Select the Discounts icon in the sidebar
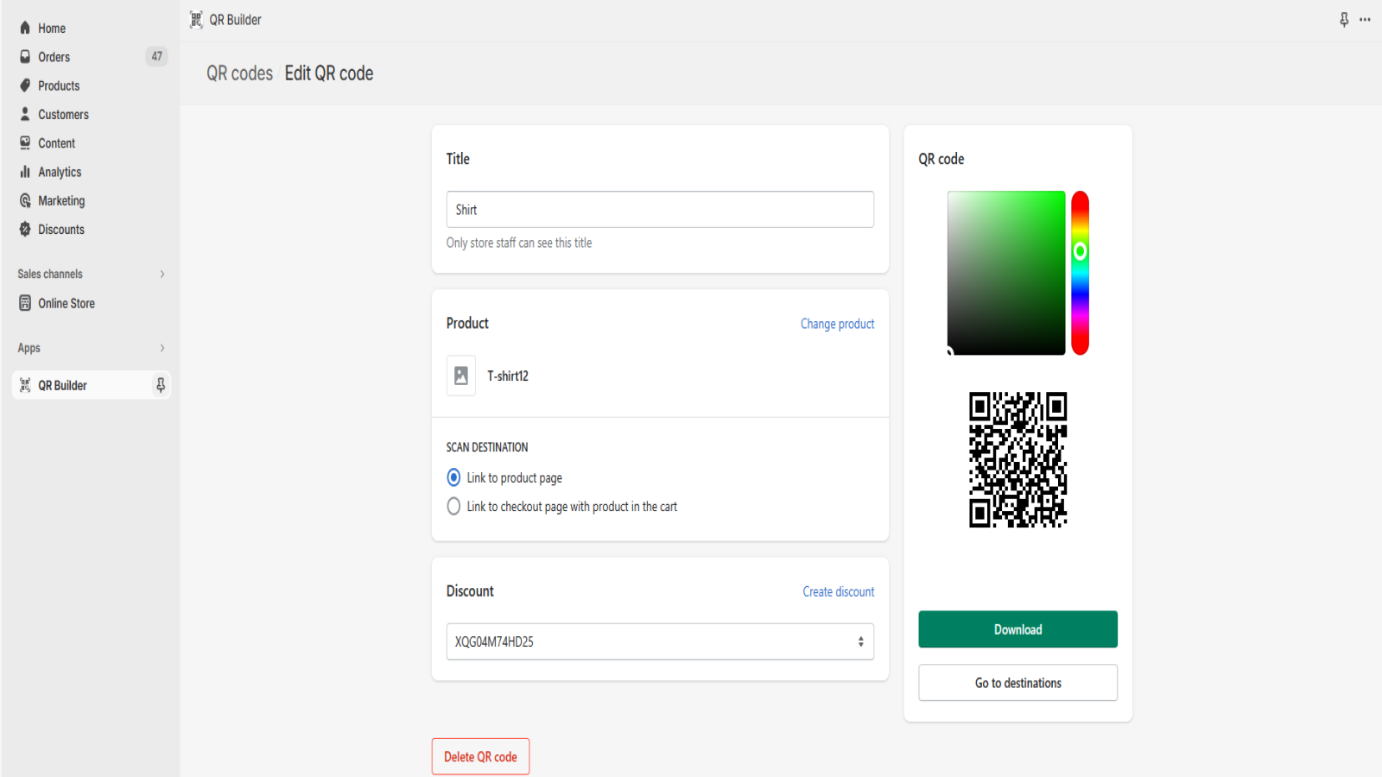Screen dimensions: 1382x777 [24, 229]
